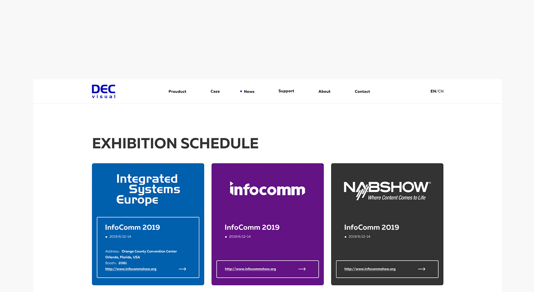534x292 pixels.
Task: Click the arrow icon in dark card
Action: [422, 269]
